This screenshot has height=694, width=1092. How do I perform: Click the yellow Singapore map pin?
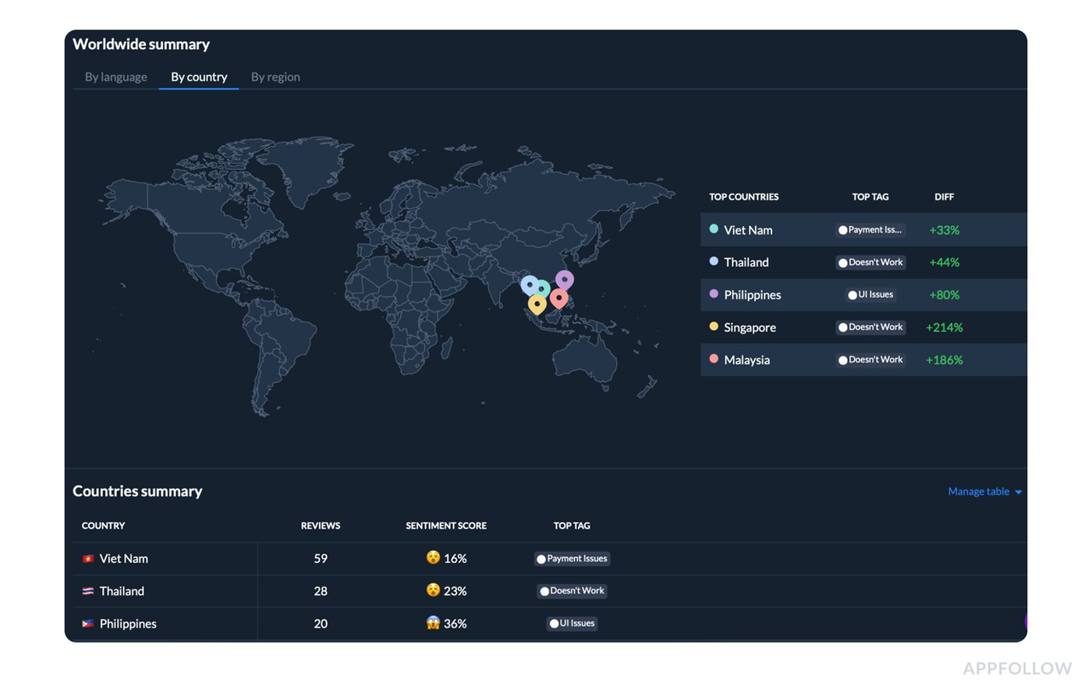click(537, 303)
